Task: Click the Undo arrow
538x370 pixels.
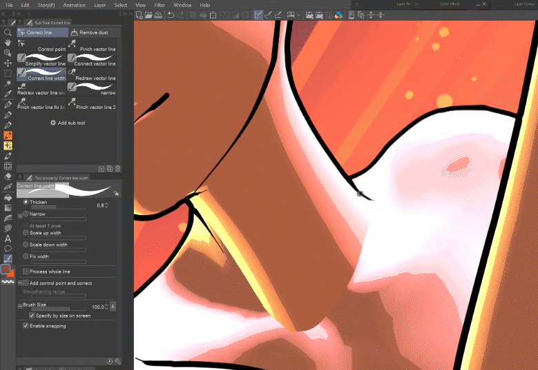Action: [171, 14]
